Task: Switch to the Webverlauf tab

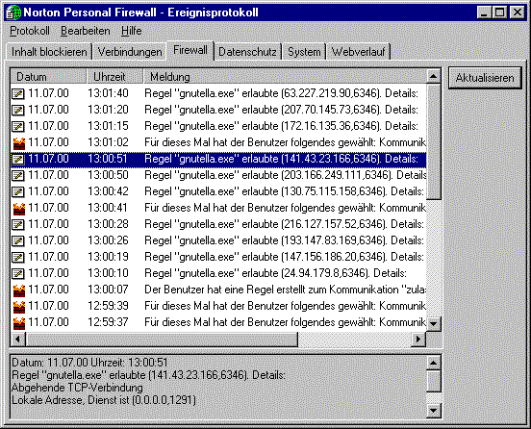Action: point(358,52)
